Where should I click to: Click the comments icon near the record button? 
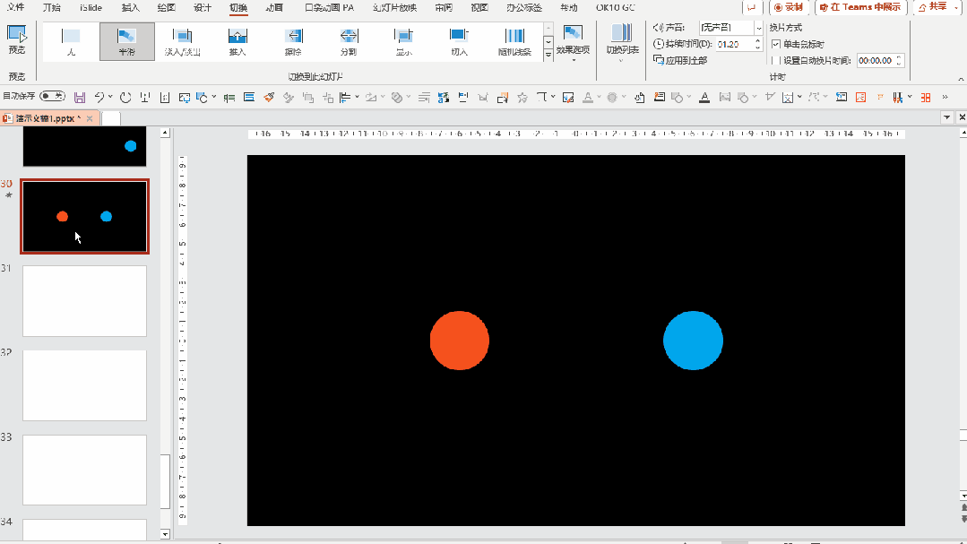tap(752, 7)
